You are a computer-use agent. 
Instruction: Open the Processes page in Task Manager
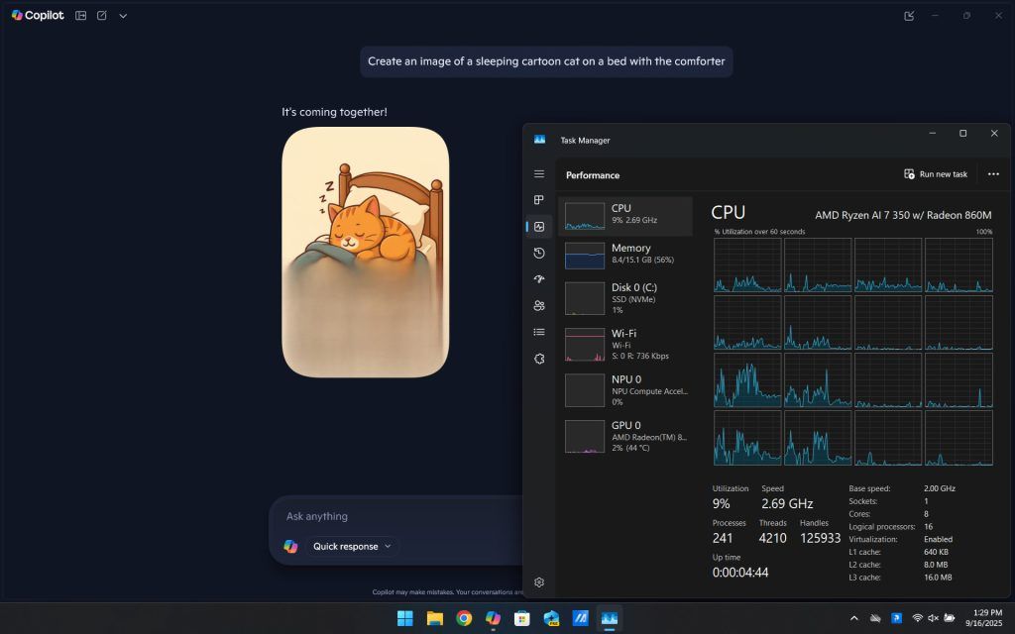tap(539, 200)
